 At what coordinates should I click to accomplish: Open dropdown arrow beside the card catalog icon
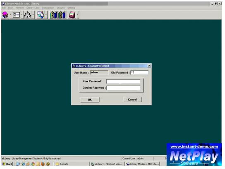[x=77, y=15]
